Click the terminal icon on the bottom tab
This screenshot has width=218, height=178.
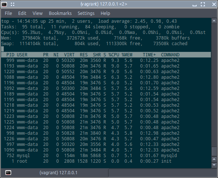(x=8, y=173)
